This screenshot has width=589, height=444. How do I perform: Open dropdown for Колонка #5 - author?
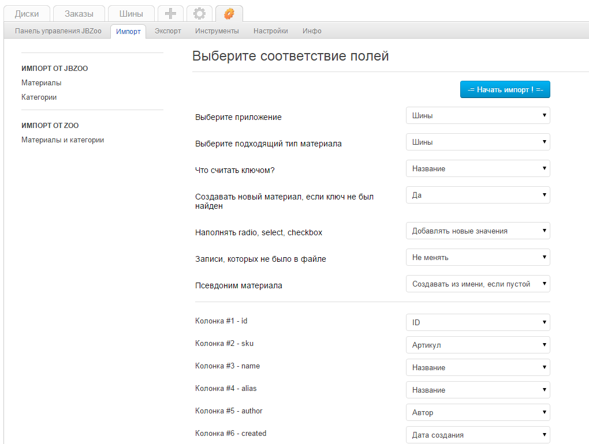coord(478,412)
